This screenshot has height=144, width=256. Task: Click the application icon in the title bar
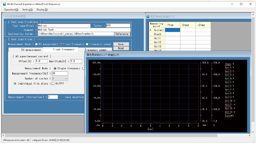click(x=4, y=4)
